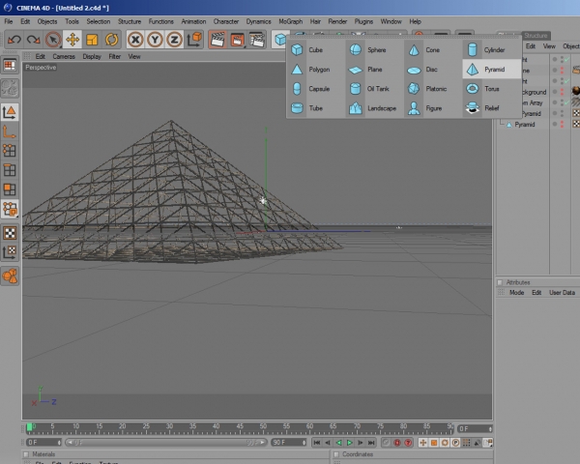Toggle the Attributes panel checkbox
Image resolution: width=580 pixels, height=464 pixels.
click(500, 282)
